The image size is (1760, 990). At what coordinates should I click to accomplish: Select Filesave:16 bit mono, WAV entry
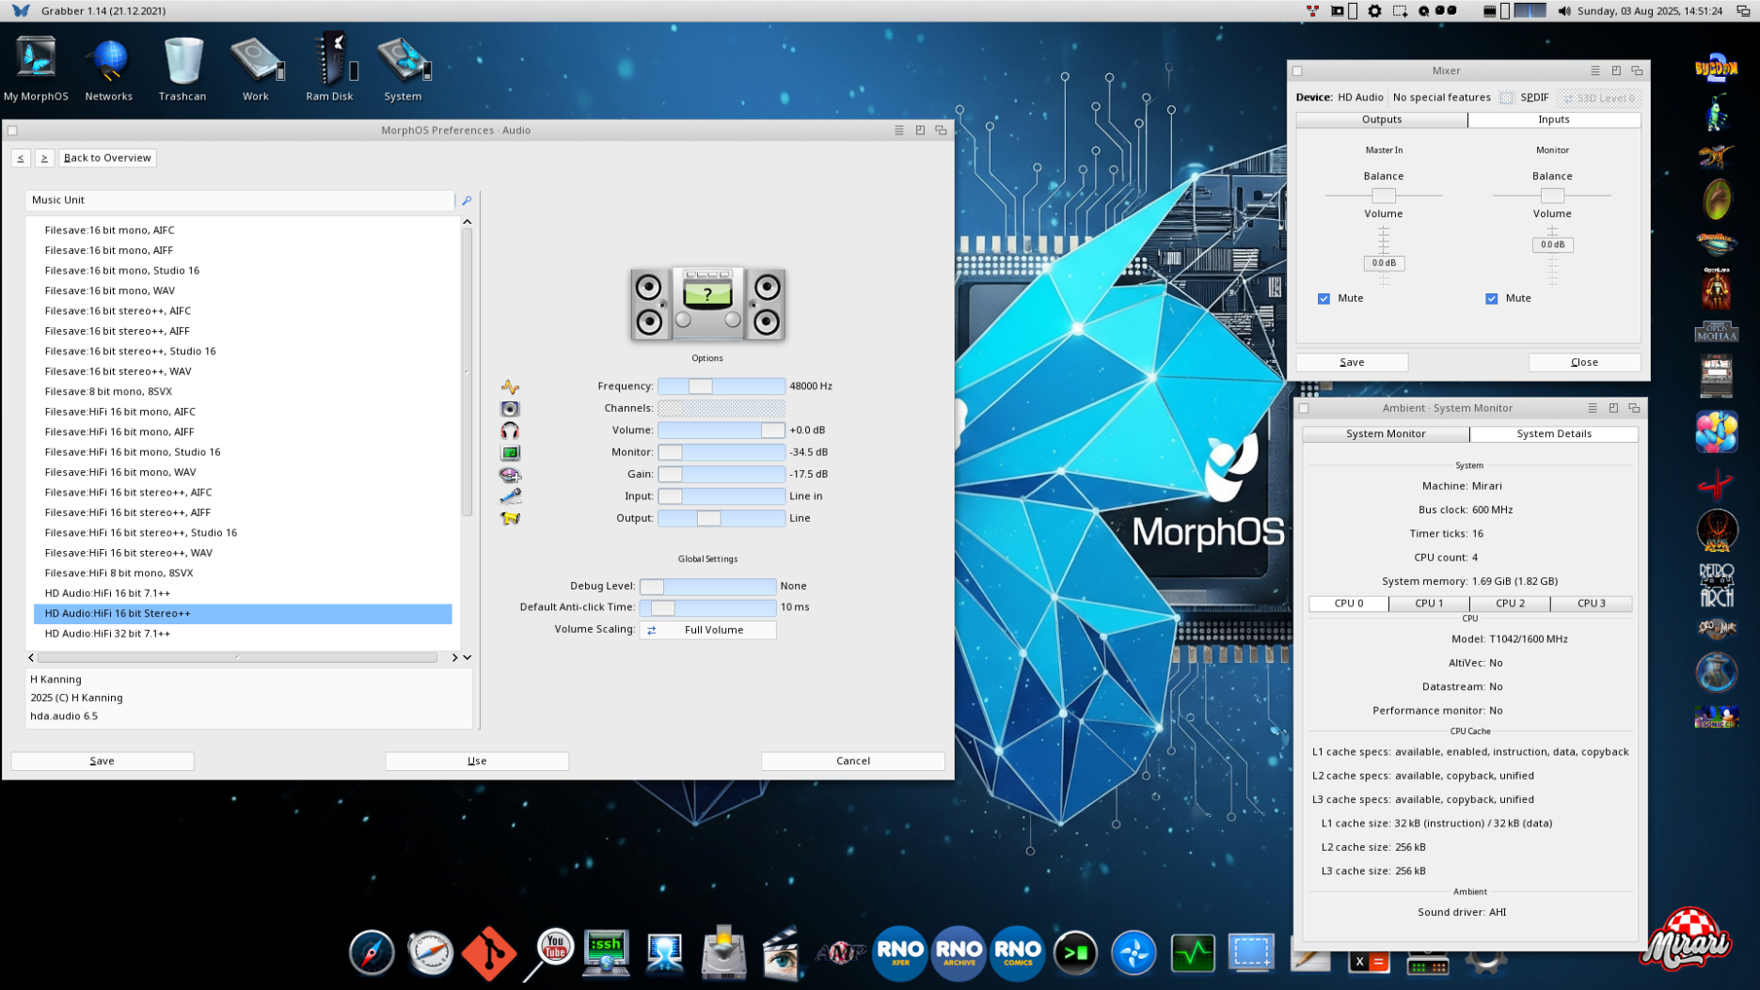(243, 291)
